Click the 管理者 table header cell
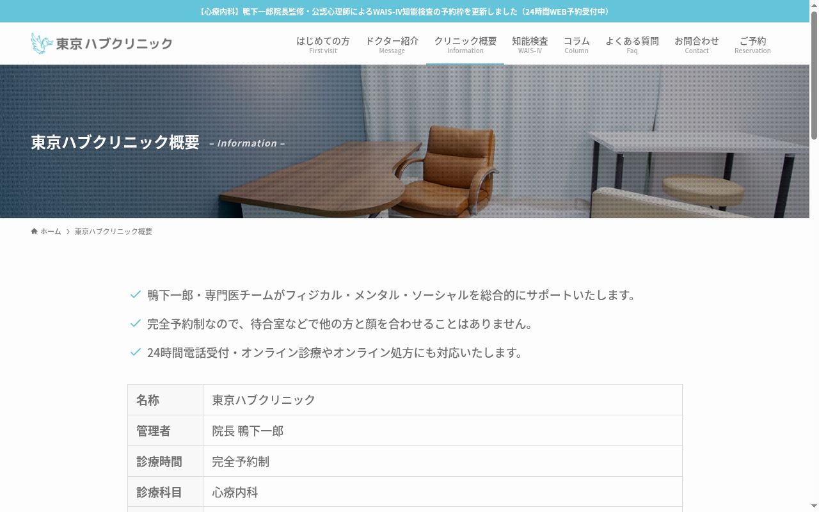Viewport: 819px width, 512px height. [x=165, y=431]
